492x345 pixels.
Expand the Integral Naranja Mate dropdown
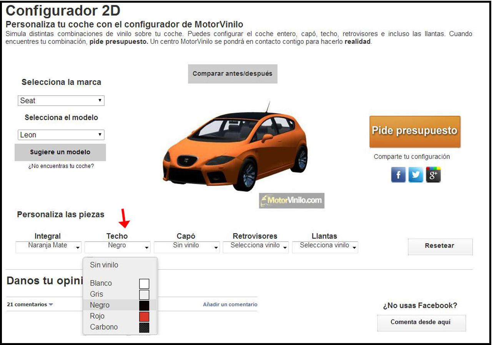[x=48, y=247]
